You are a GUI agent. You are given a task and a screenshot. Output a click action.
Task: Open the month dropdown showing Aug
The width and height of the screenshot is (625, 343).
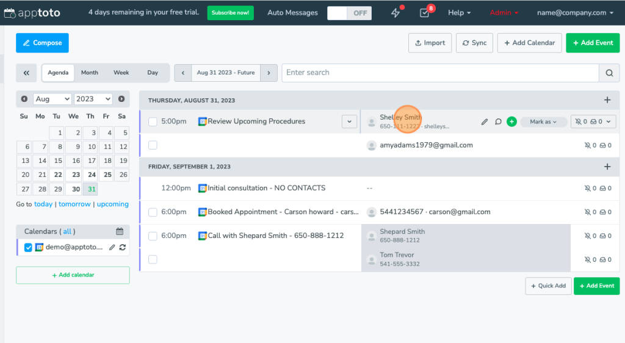52,99
